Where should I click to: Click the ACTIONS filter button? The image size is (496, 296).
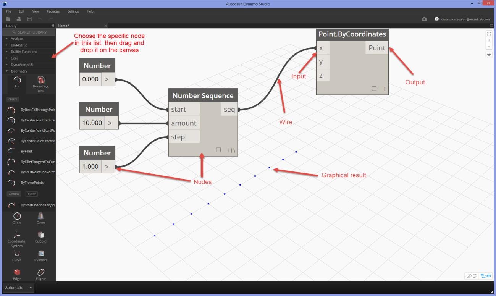(14, 194)
